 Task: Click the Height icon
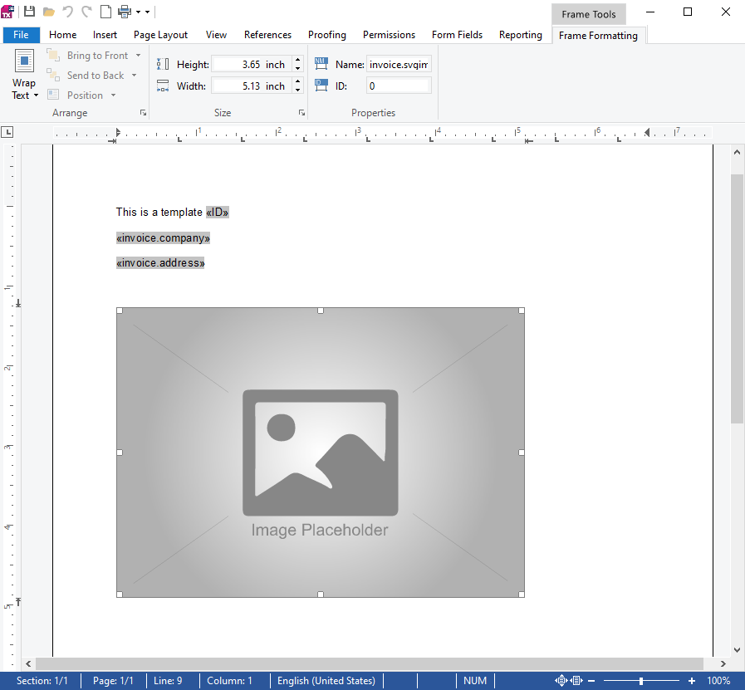[163, 64]
